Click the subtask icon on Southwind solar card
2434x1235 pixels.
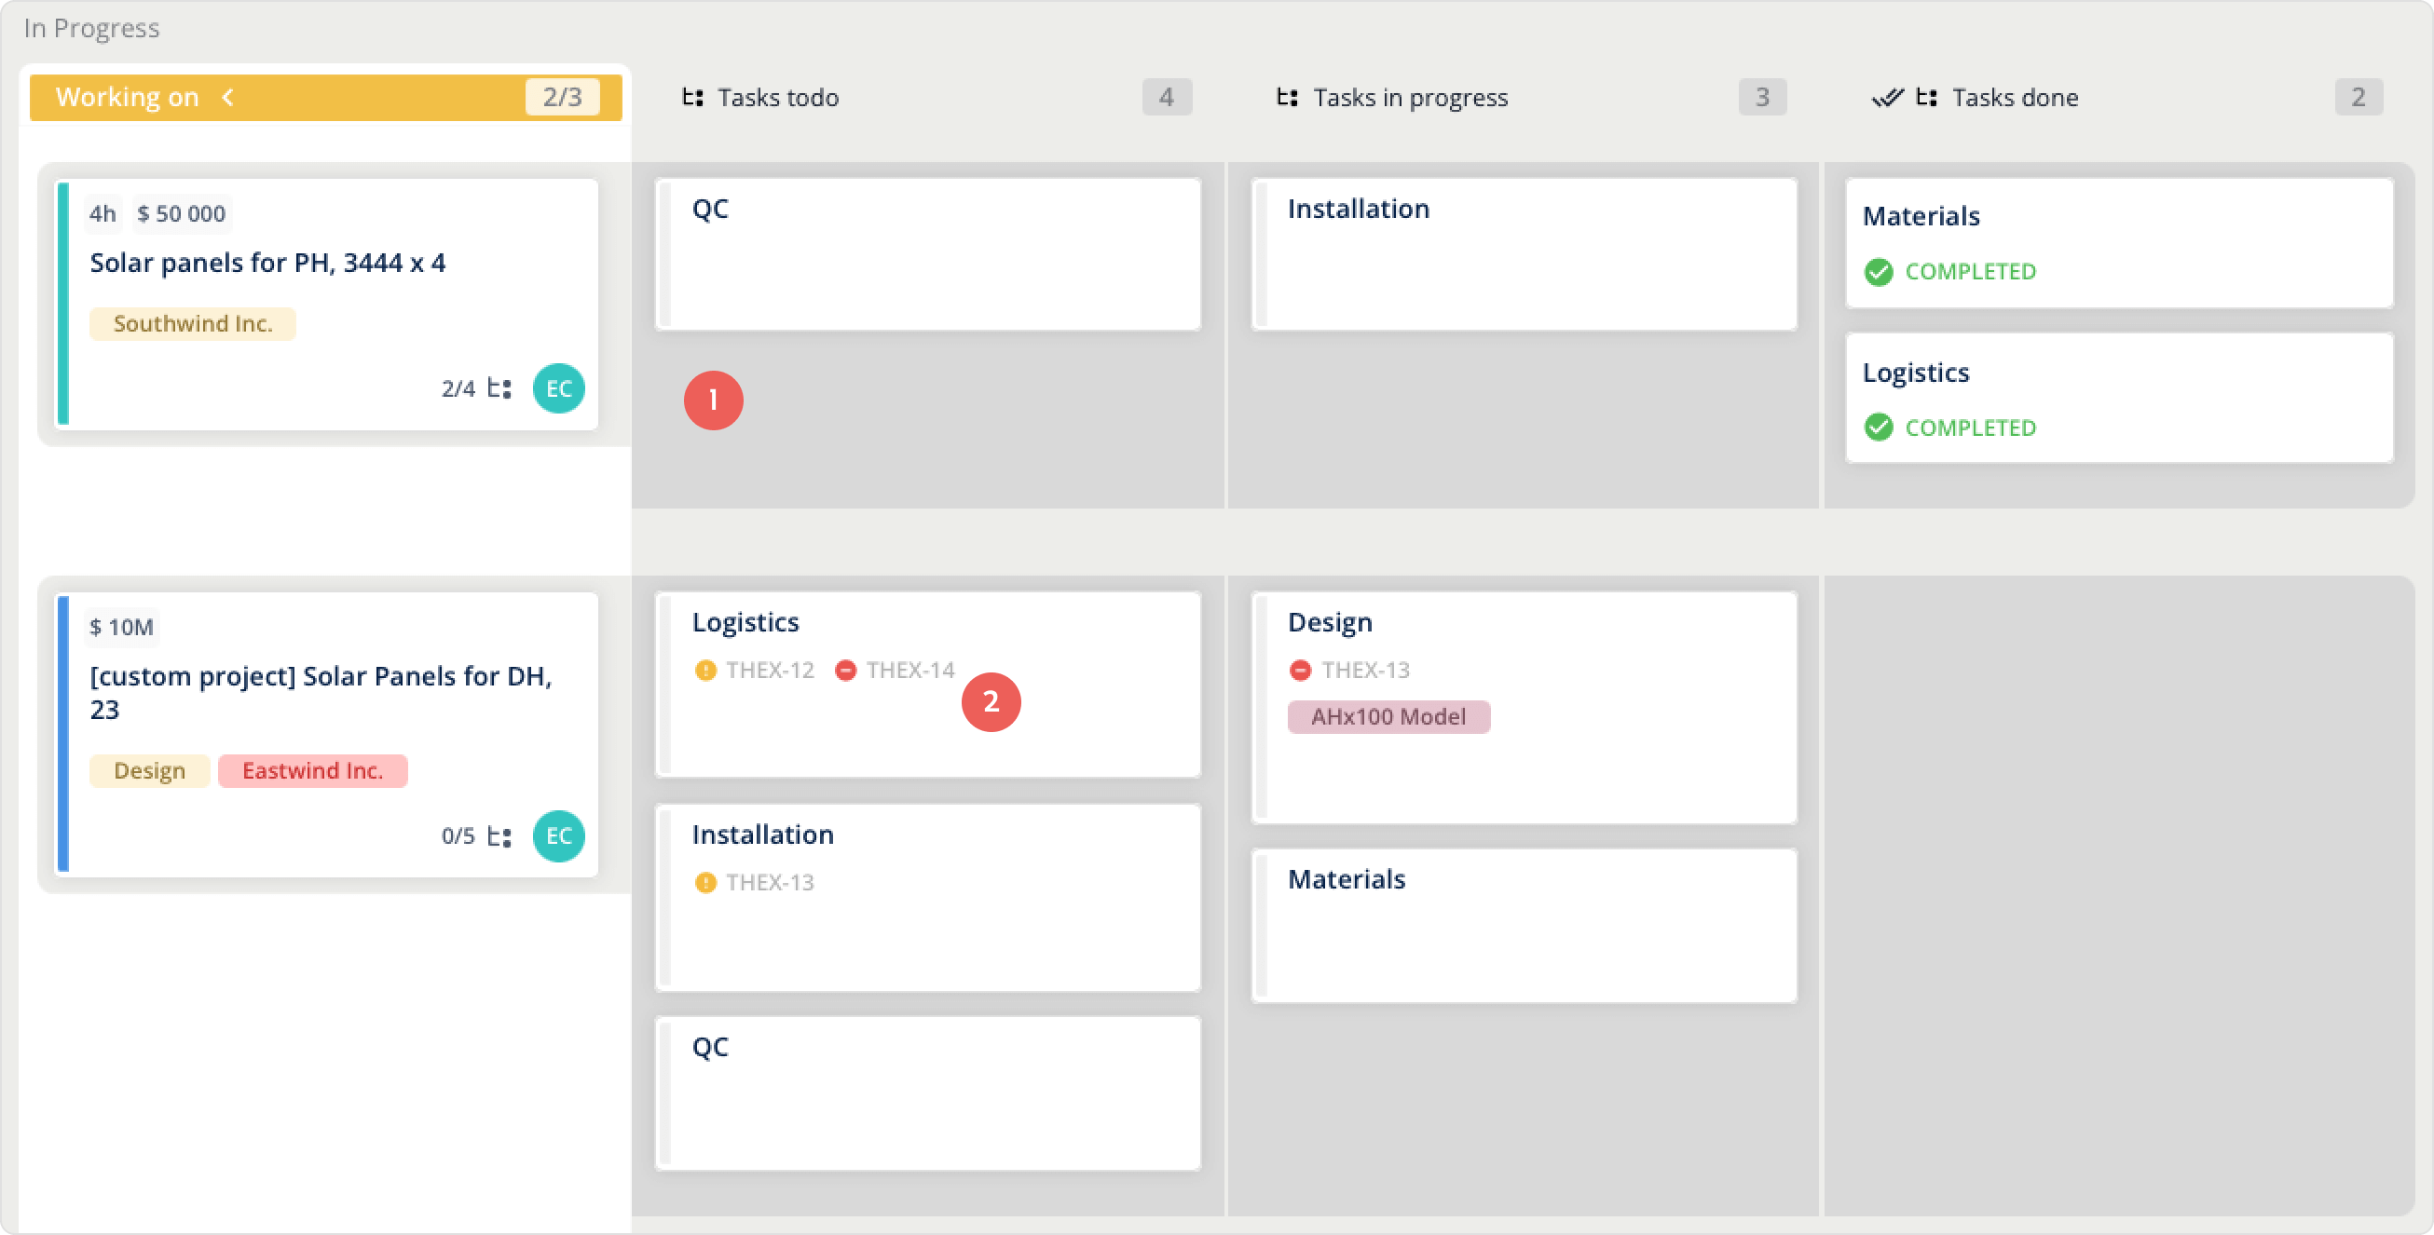(x=499, y=388)
